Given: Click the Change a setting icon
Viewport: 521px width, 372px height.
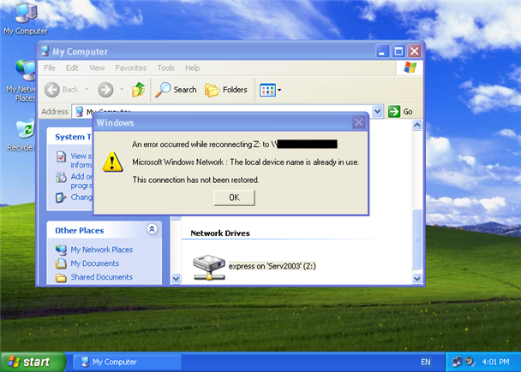Looking at the screenshot, I should pyautogui.click(x=61, y=198).
